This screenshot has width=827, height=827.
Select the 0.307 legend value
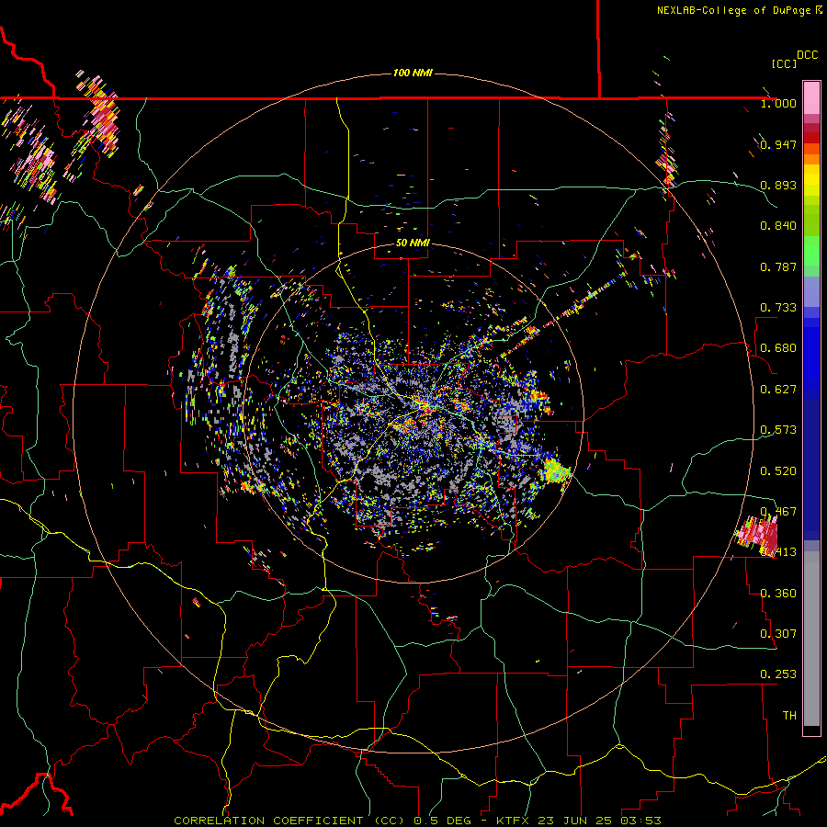coord(778,634)
